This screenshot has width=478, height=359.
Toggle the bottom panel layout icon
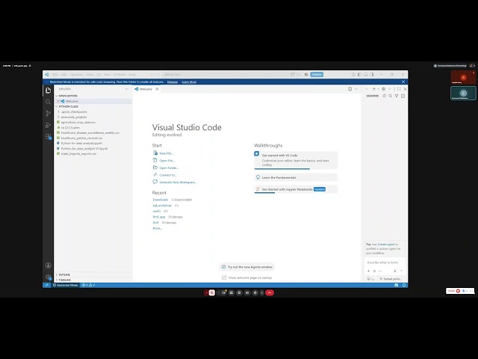[x=365, y=75]
